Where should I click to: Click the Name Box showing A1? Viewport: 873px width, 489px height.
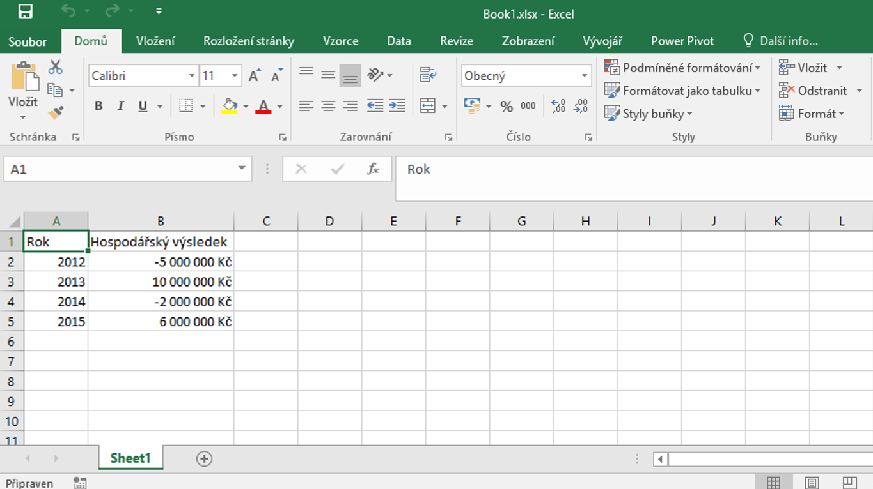pyautogui.click(x=127, y=169)
